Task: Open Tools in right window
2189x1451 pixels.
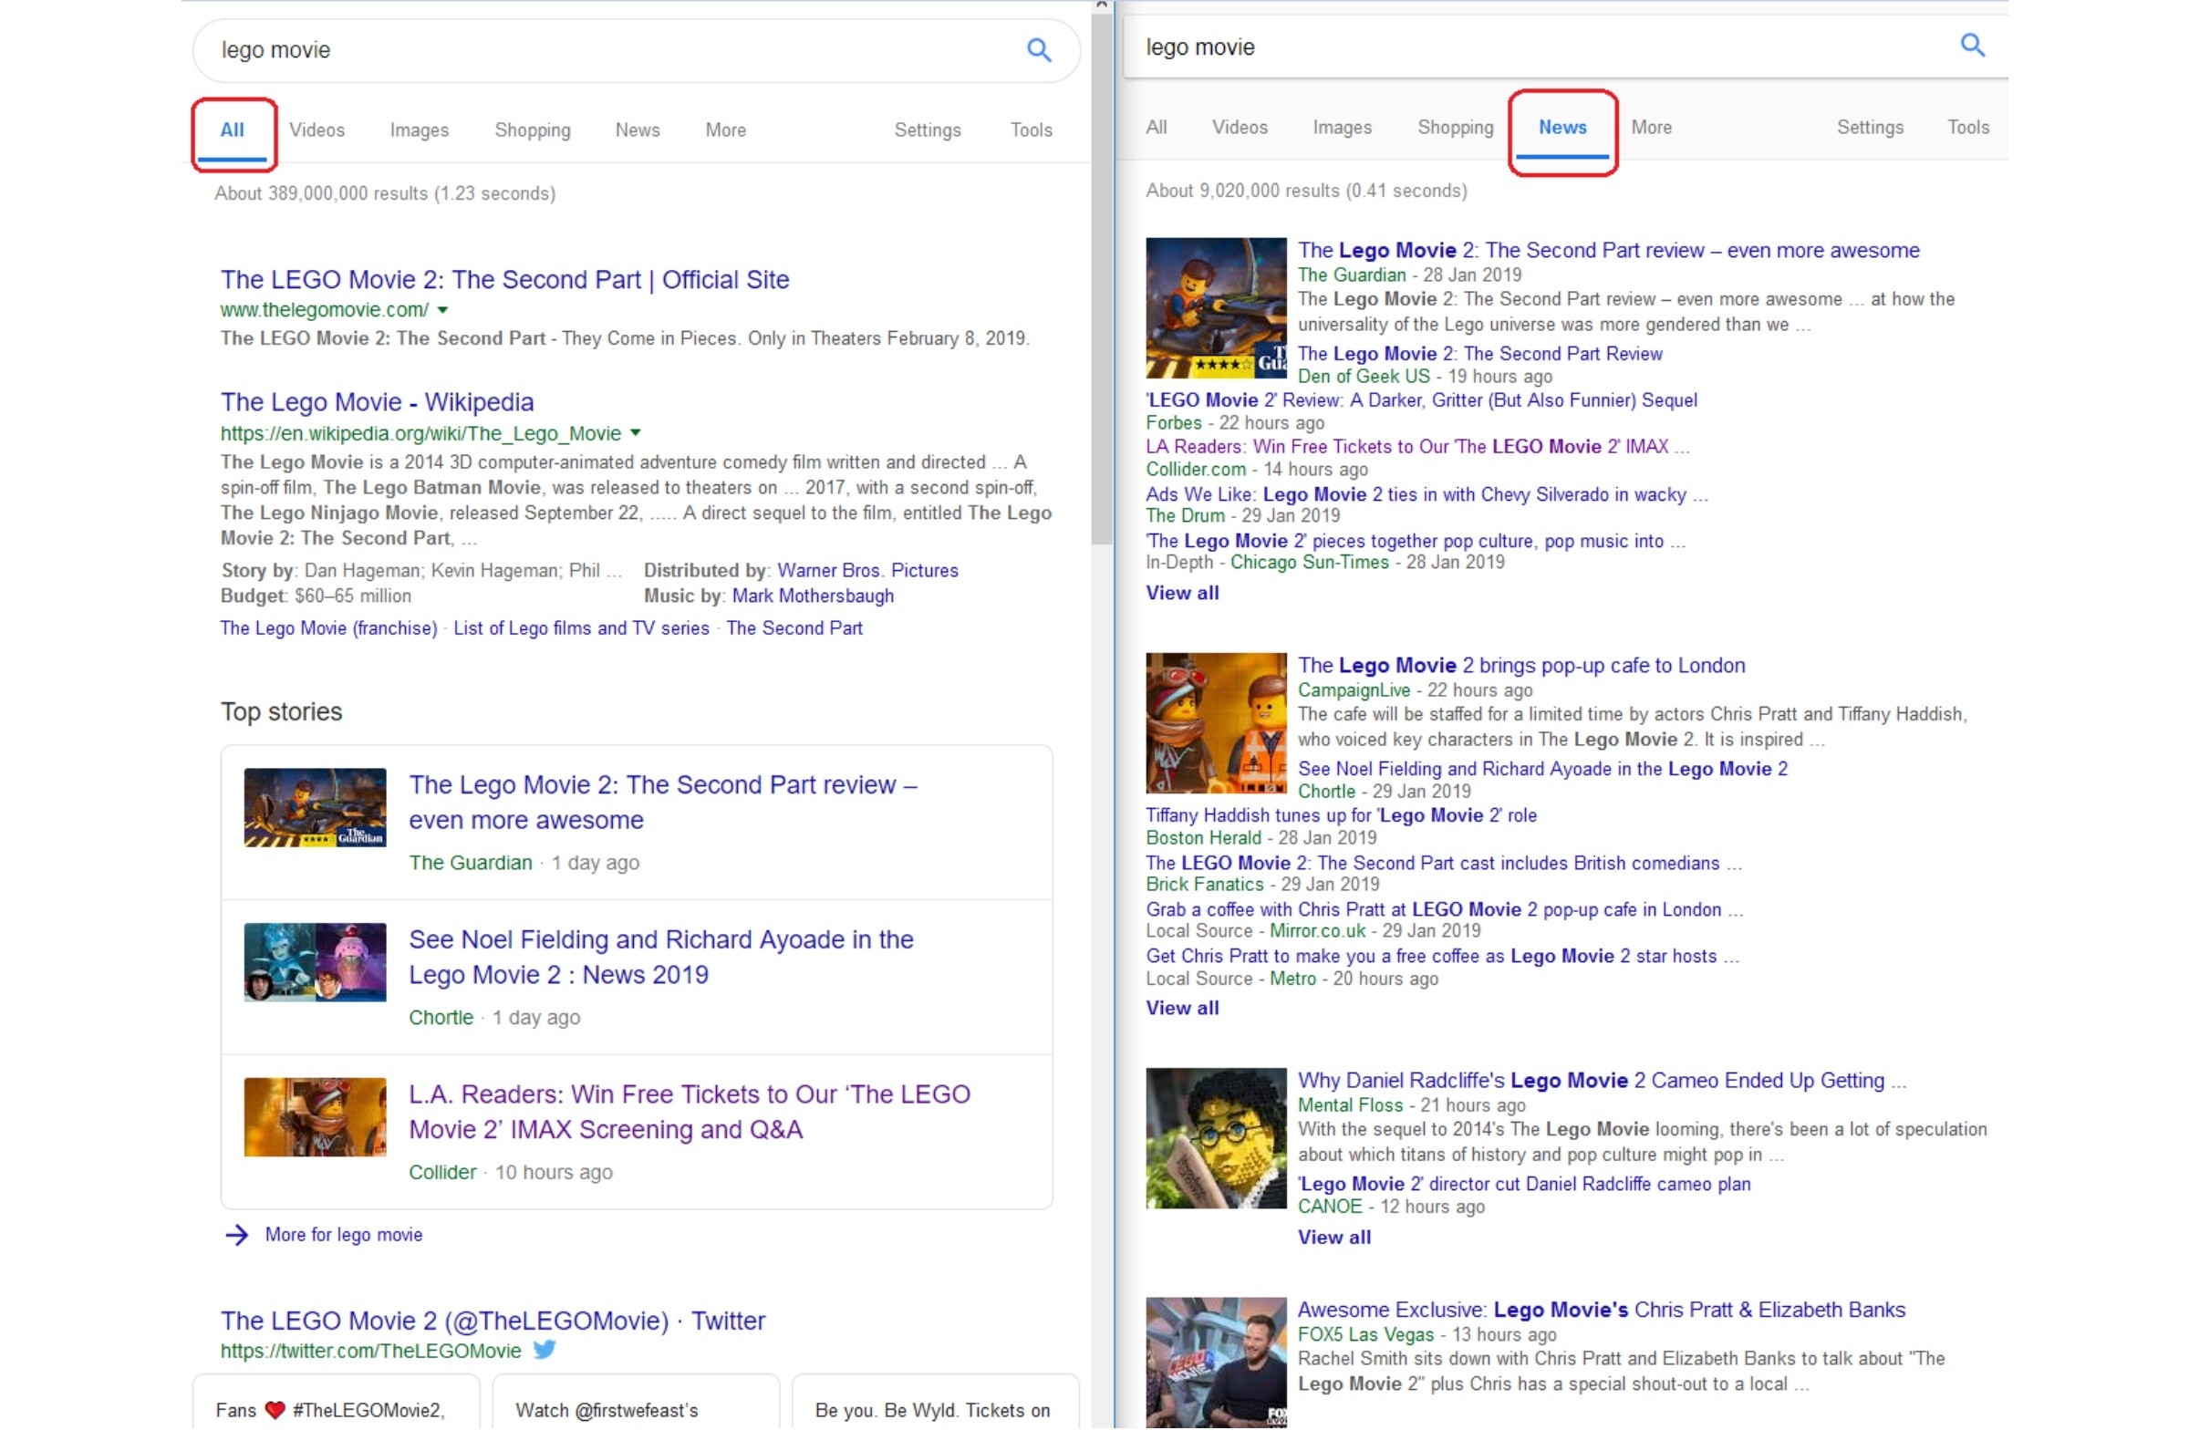Action: pyautogui.click(x=1968, y=128)
